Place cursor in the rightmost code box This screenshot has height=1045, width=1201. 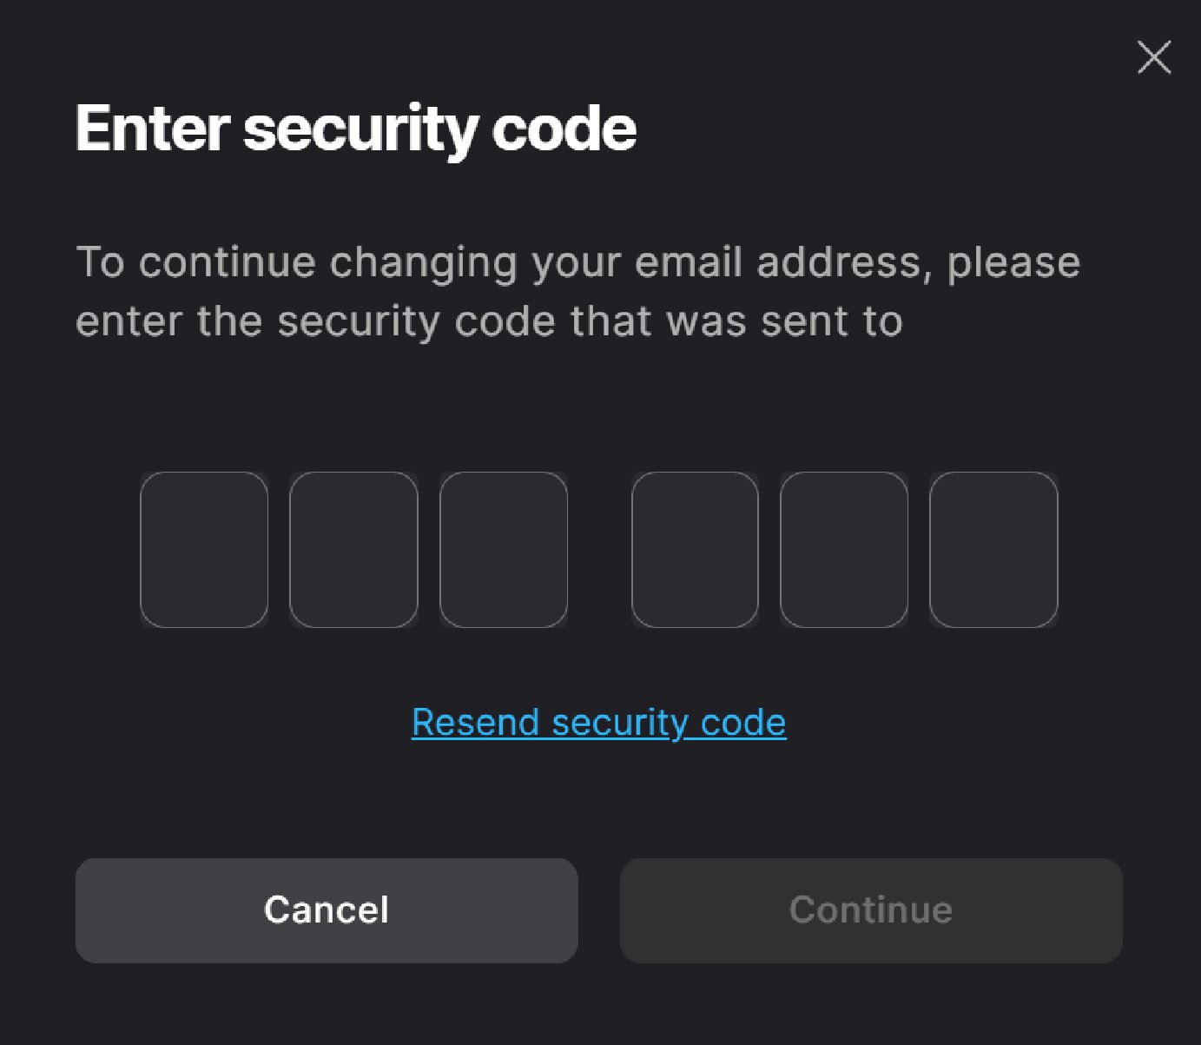point(993,549)
